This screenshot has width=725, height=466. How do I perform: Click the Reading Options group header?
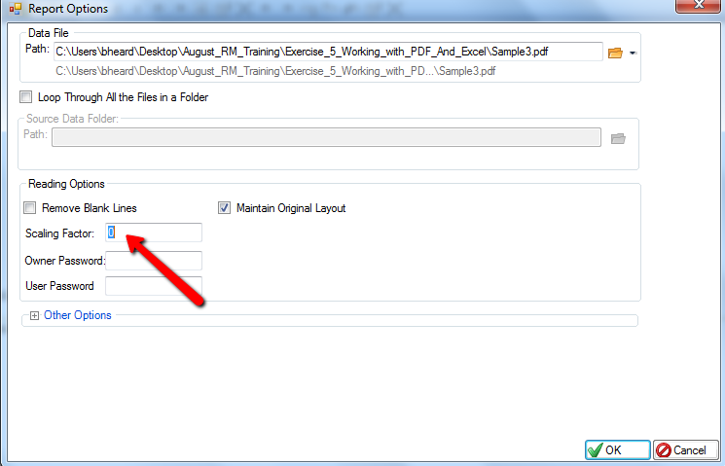(x=66, y=184)
